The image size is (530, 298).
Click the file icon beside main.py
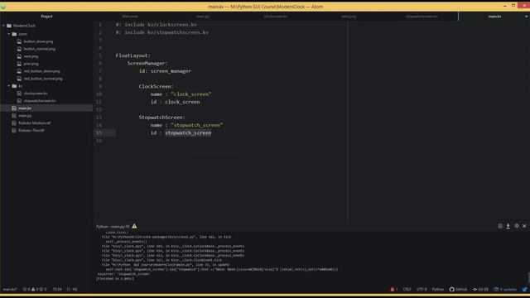pyautogui.click(x=14, y=116)
